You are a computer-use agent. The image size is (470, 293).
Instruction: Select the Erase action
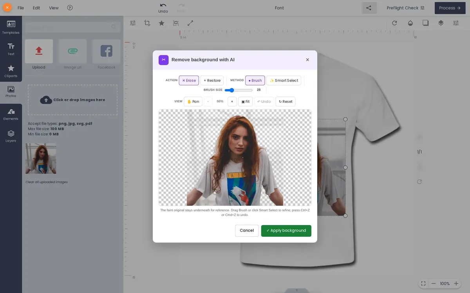(x=189, y=80)
